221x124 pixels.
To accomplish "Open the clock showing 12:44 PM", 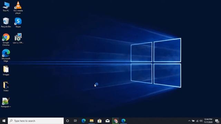I will click(208, 121).
